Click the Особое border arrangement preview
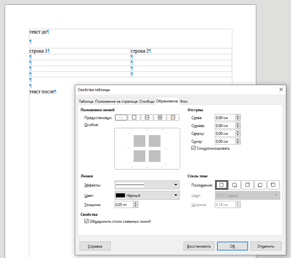 tap(147, 148)
